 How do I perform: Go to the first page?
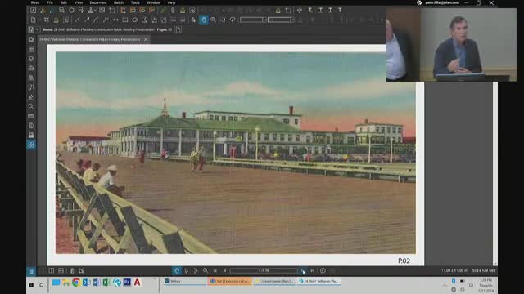pos(215,271)
